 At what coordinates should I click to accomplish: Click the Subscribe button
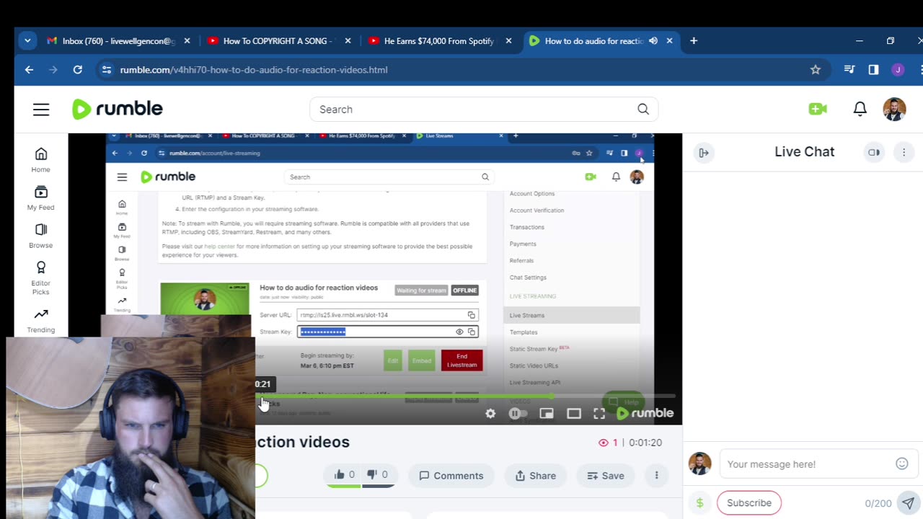749,503
